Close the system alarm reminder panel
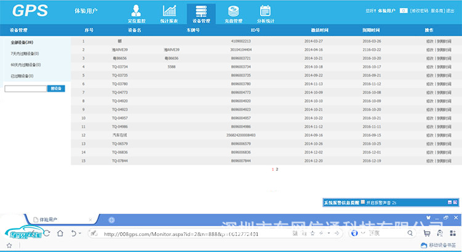 (455, 202)
